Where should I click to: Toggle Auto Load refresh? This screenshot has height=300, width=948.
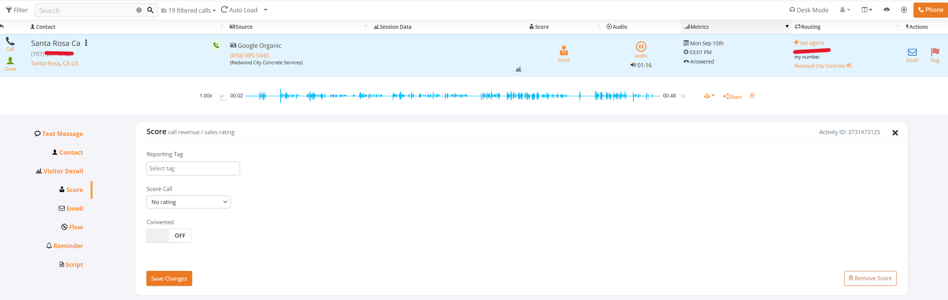point(239,10)
